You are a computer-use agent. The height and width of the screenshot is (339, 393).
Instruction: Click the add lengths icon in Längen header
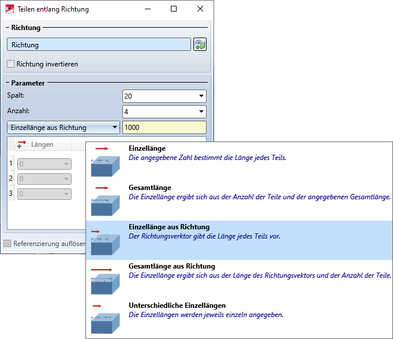pyautogui.click(x=21, y=144)
